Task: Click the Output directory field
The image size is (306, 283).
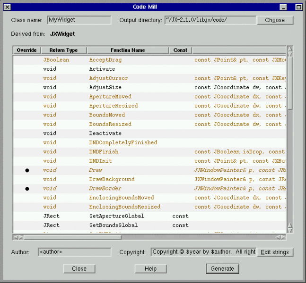Action: tap(210, 20)
